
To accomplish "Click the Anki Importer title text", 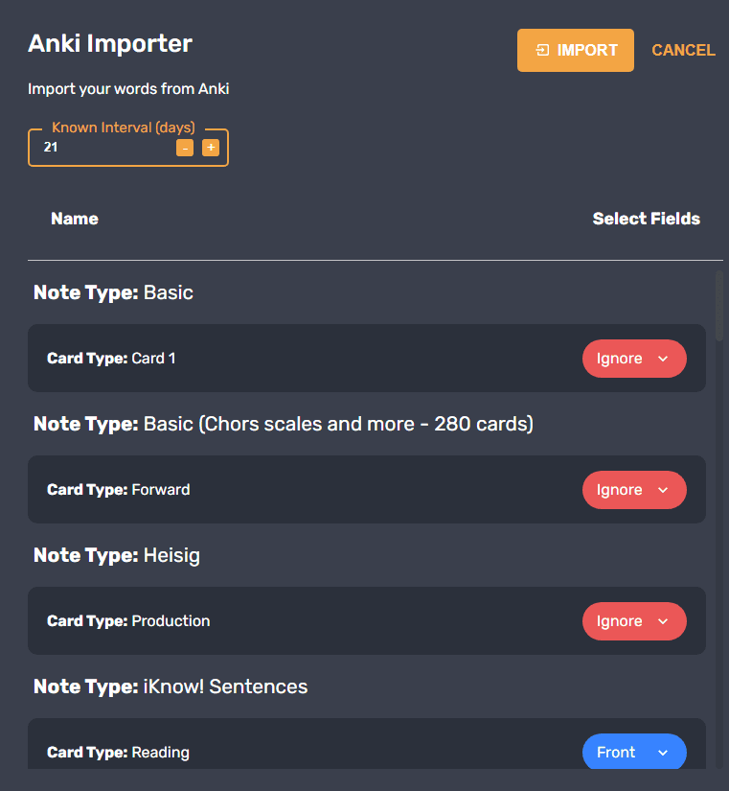I will (x=109, y=43).
